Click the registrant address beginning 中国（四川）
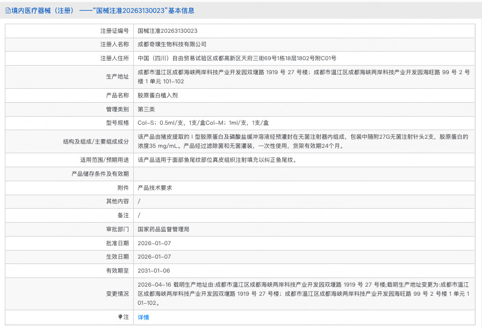This screenshot has height=328, width=482. click(237, 58)
